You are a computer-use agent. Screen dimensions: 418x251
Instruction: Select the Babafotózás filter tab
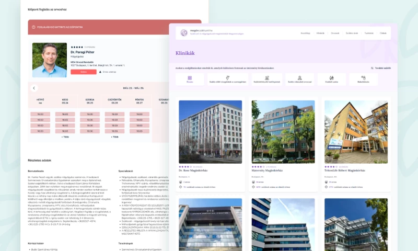[x=363, y=79]
